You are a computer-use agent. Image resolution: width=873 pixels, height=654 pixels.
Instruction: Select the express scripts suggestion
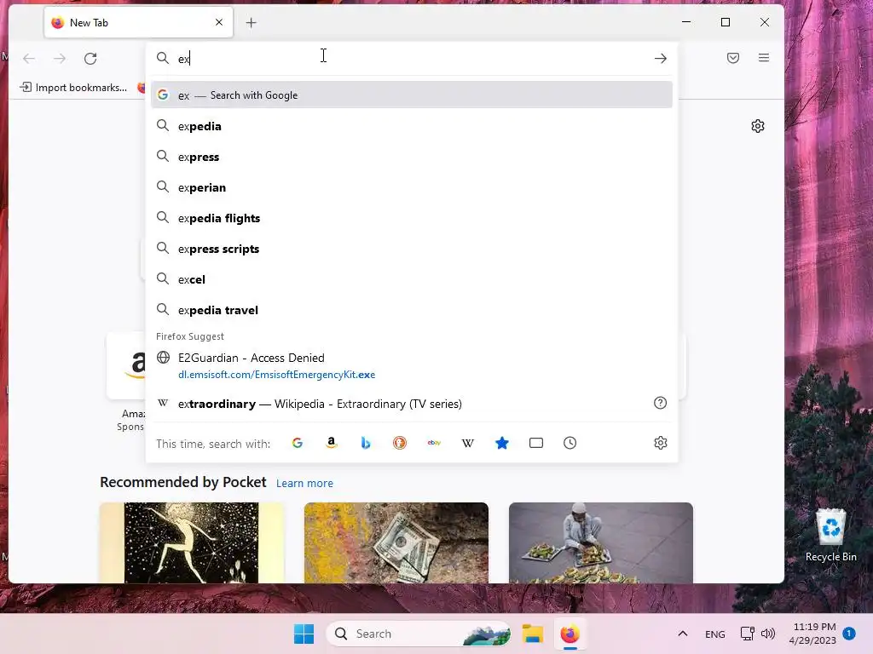point(412,249)
